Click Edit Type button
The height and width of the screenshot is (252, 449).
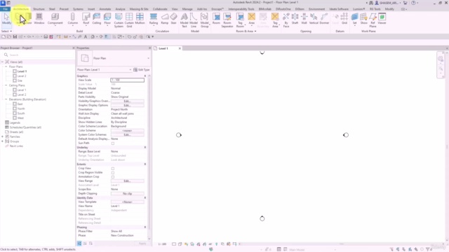coord(142,70)
